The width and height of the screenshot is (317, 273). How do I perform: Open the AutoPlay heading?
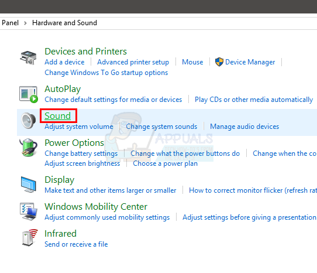click(x=63, y=89)
